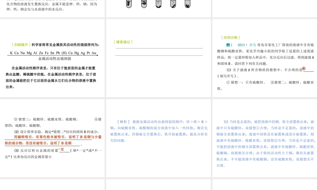Select the slide containing the red answer text
This screenshot has width=317, height=190.
52,138
